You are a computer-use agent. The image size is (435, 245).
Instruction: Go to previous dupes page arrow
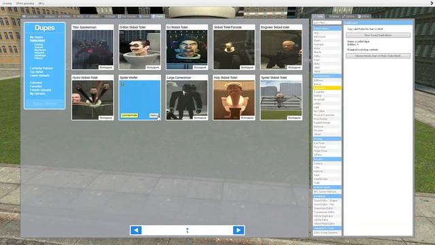136,230
